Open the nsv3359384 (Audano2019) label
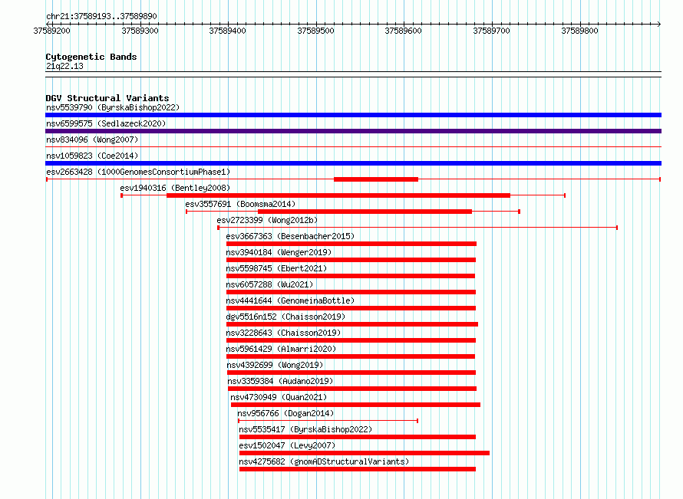The width and height of the screenshot is (683, 499). point(280,381)
